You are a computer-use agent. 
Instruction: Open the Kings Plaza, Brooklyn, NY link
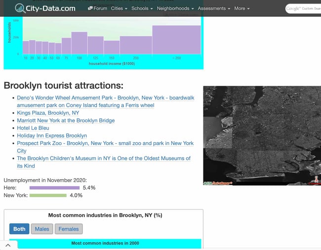(48, 113)
